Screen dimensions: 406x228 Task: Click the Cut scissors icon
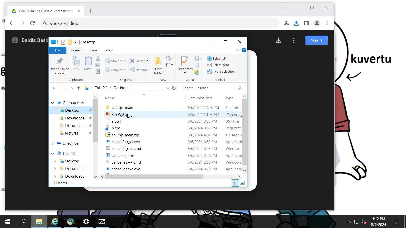pyautogui.click(x=98, y=59)
